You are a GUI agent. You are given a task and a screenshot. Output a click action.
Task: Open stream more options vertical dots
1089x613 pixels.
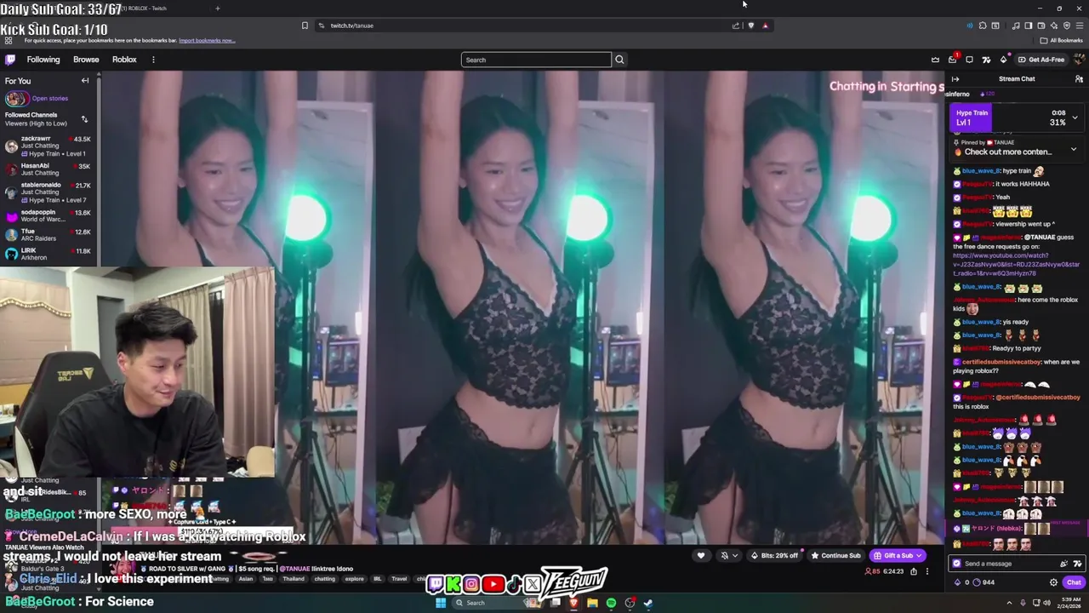[927, 571]
